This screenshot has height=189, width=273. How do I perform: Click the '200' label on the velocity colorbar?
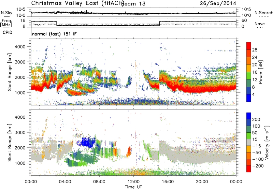256,119
